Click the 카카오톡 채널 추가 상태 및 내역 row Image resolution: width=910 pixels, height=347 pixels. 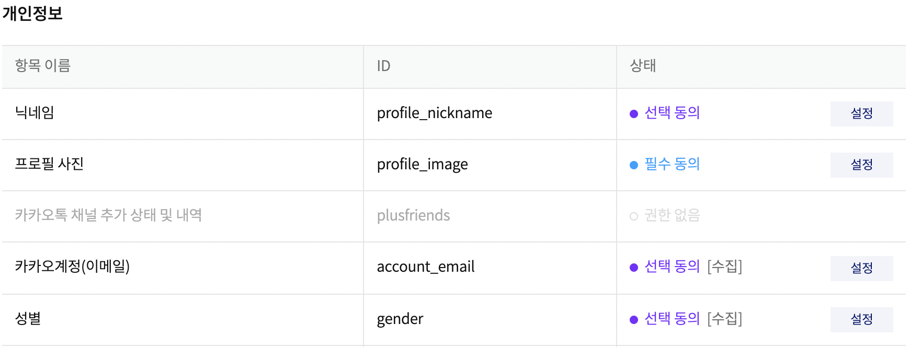coord(453,216)
